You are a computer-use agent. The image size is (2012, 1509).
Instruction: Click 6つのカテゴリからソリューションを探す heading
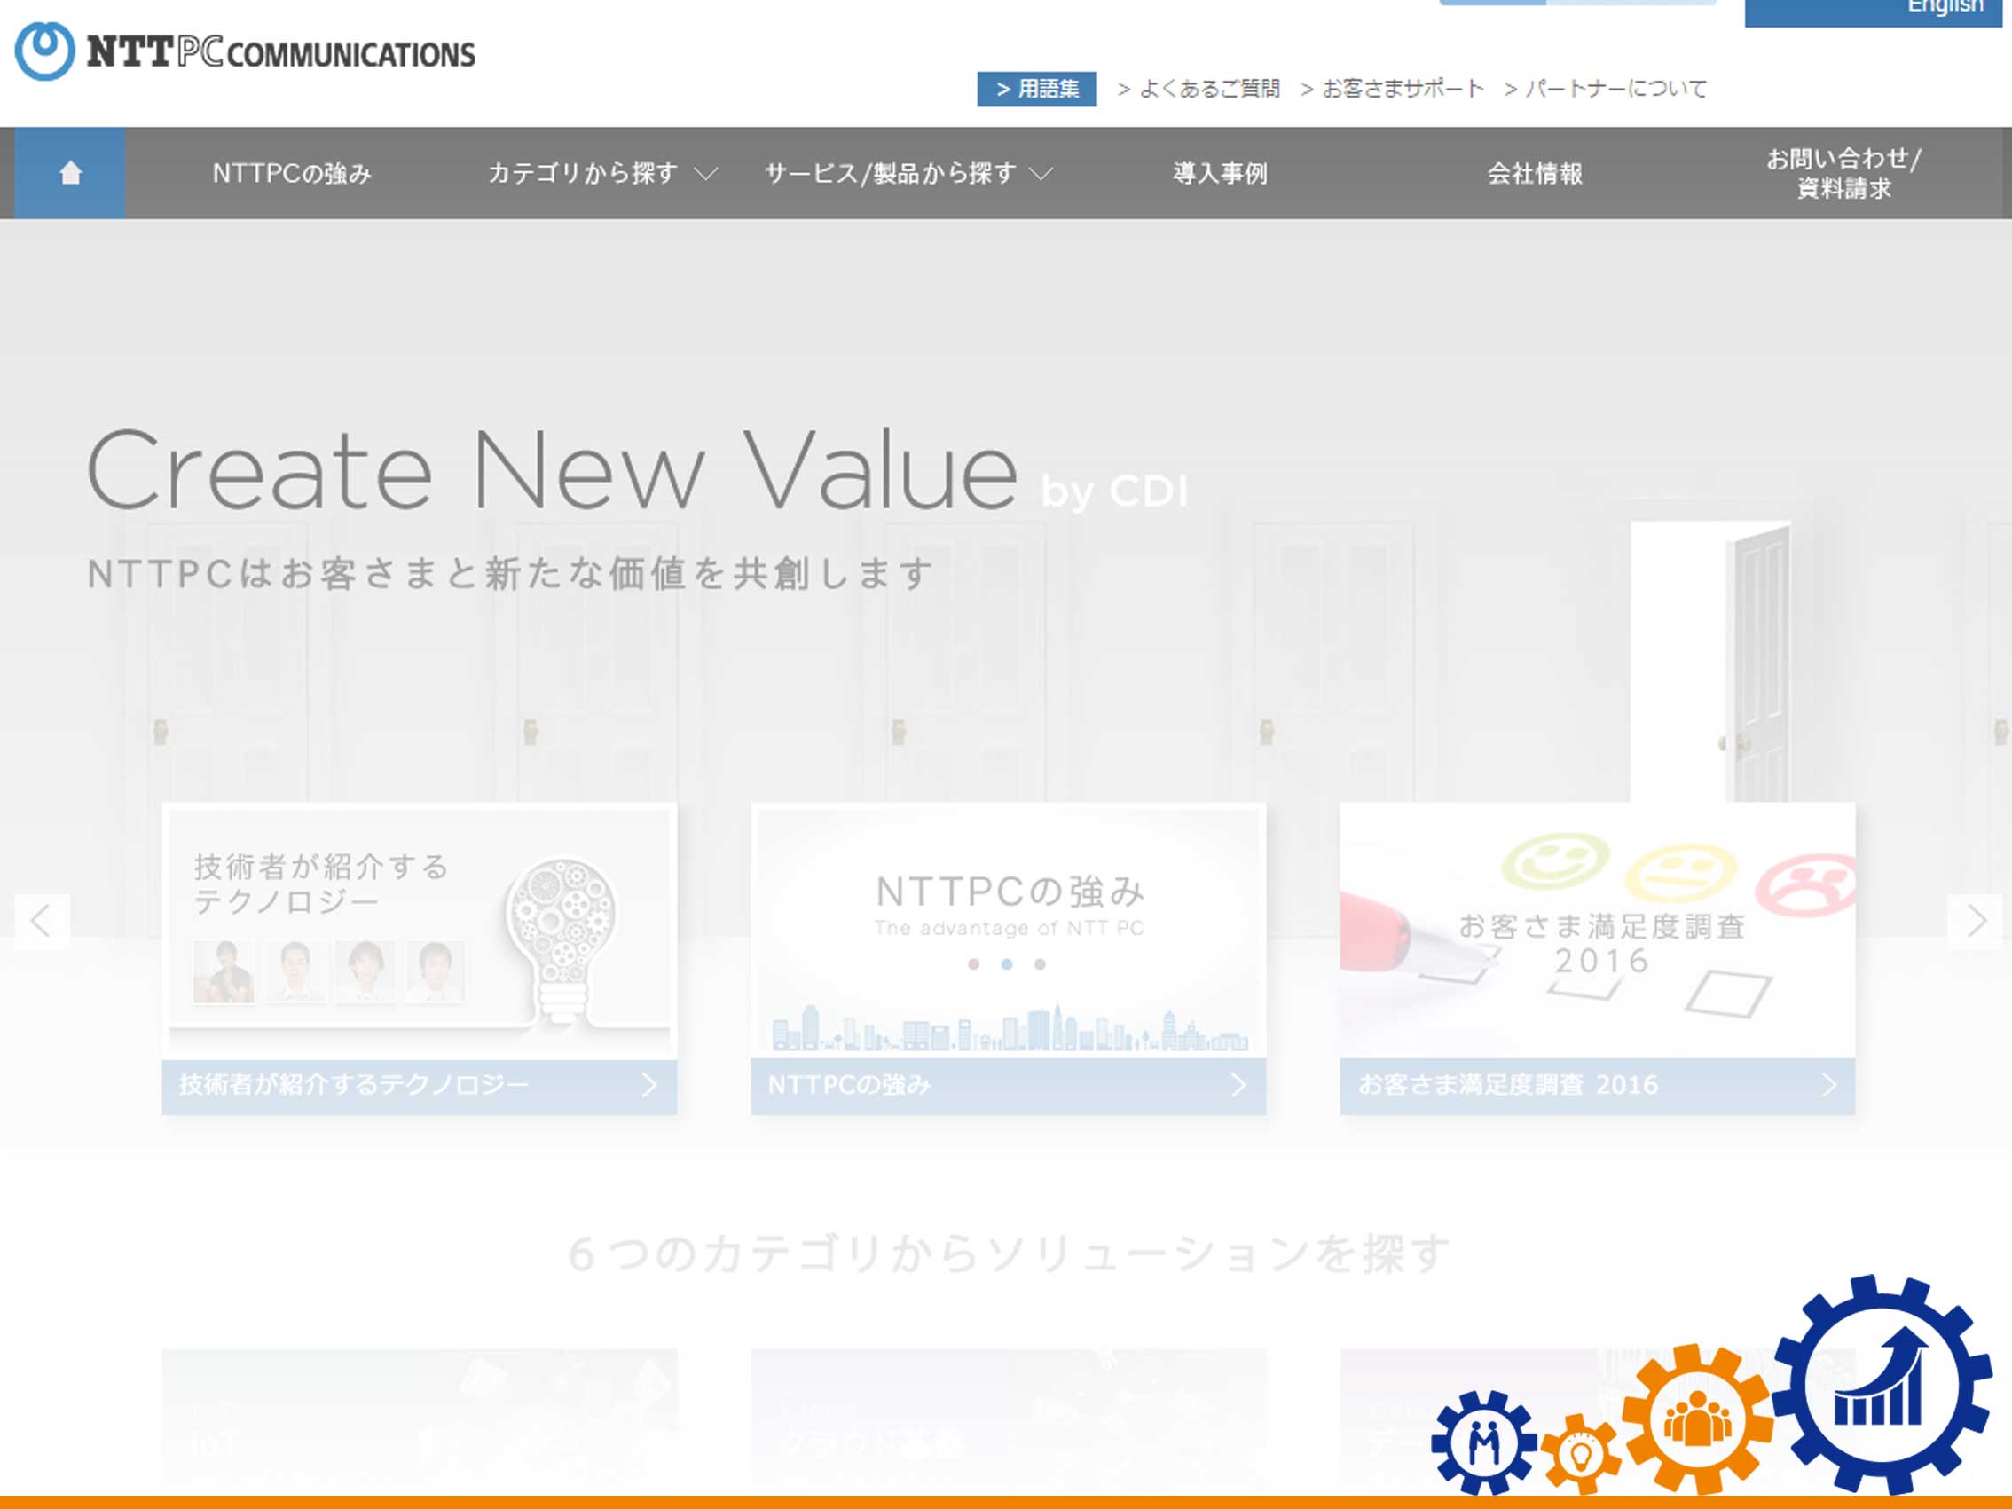(1008, 1254)
